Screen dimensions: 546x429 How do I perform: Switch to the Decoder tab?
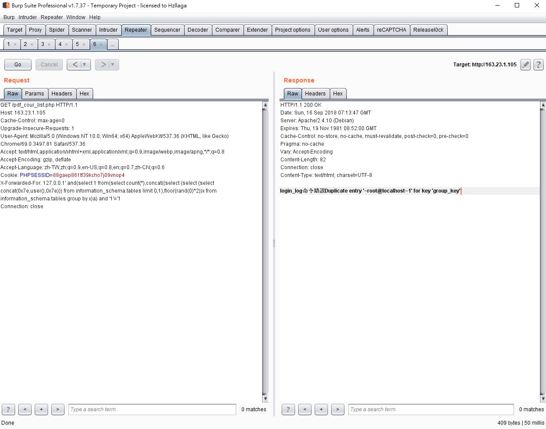point(198,30)
